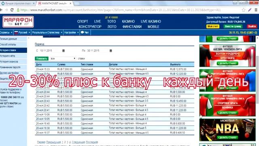Click the RUB 7,000.00 amount cell
This screenshot has height=146, width=259.
[x=65, y=69]
